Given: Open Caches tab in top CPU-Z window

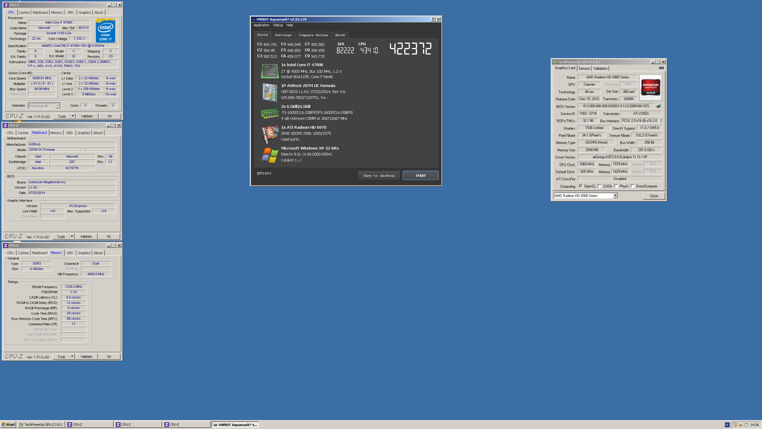Looking at the screenshot, I should 24,13.
